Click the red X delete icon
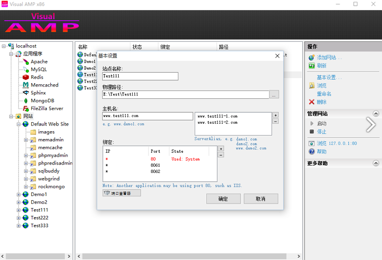This screenshot has width=382, height=260. point(312,102)
